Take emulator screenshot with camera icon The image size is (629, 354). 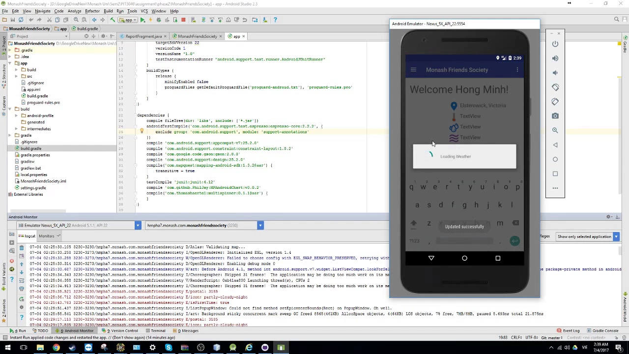(555, 116)
